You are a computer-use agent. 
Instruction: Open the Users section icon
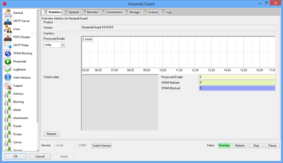coord(8,29)
